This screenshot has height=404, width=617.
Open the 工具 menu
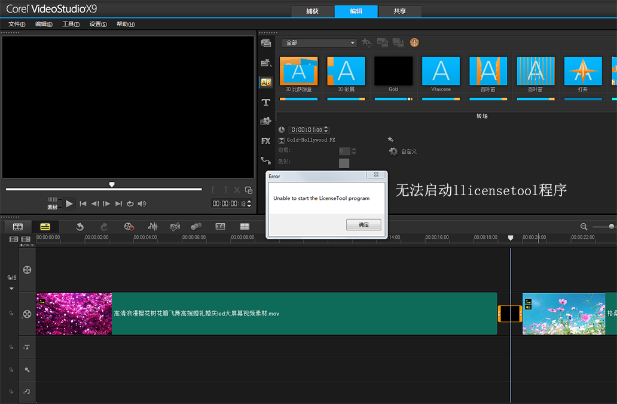pos(71,24)
